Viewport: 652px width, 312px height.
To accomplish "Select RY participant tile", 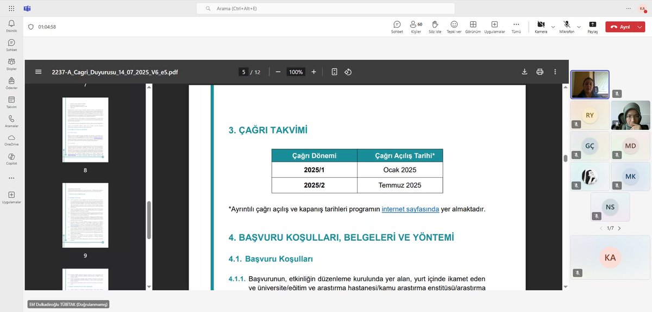I will (590, 115).
